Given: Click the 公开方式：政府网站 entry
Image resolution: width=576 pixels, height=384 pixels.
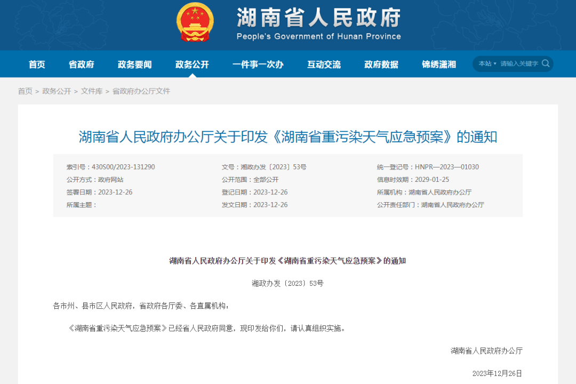Looking at the screenshot, I should click(95, 180).
